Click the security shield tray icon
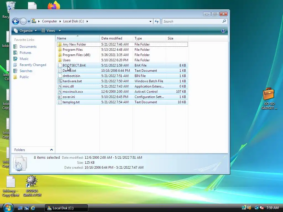Image resolution: width=283 pixels, height=212 pixels. [x=249, y=208]
